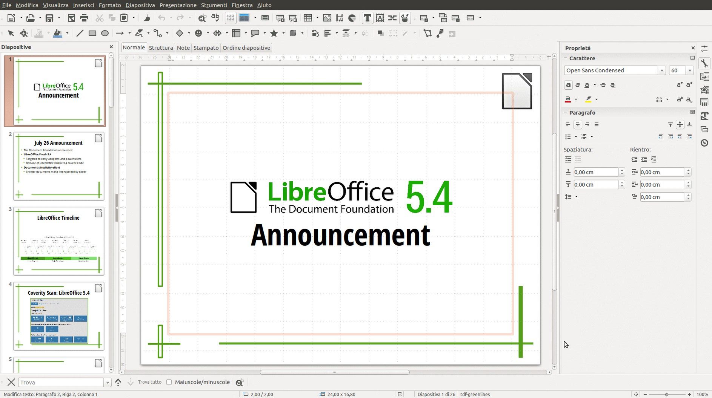Click the zoom slider in status bar
Screen dimensions: 712x398
[667, 394]
